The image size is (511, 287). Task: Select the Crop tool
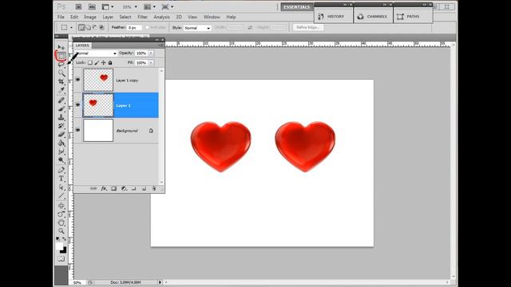click(61, 81)
